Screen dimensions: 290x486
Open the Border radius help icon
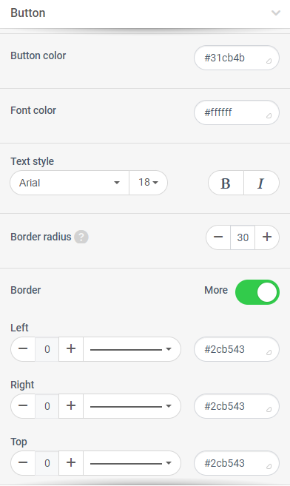81,237
